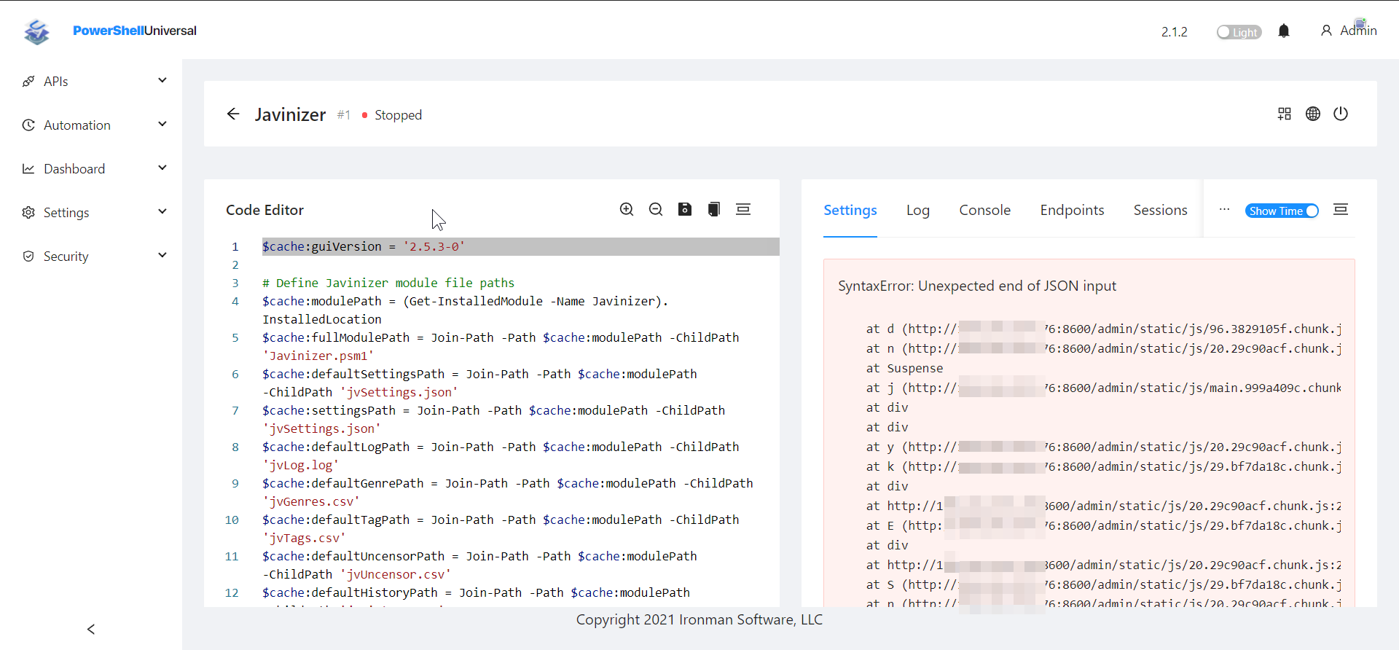Viewport: 1399px width, 650px height.
Task: Toggle settings panel width icon
Action: 1341,209
